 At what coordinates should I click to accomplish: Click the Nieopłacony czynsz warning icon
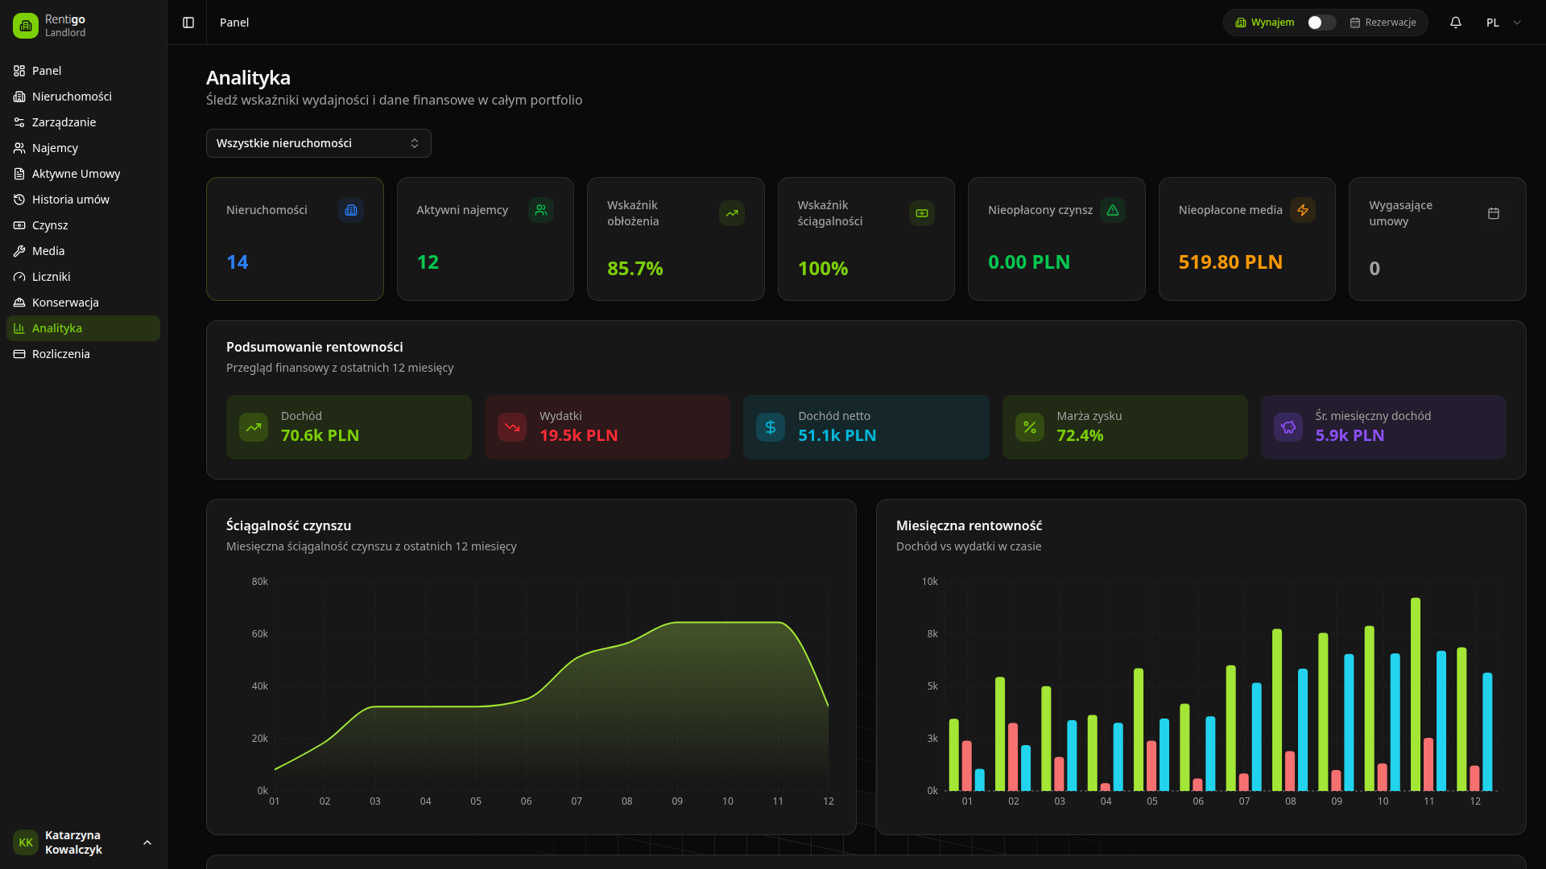(1113, 210)
